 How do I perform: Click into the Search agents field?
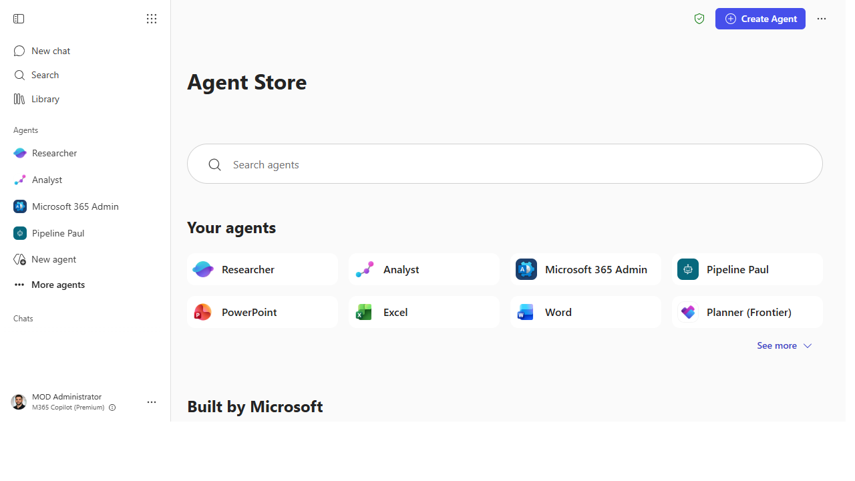505,164
